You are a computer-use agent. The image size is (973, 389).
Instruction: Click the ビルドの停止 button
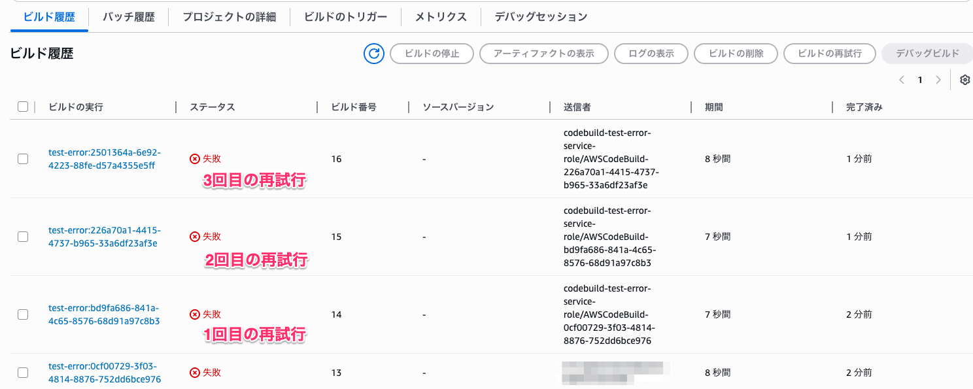pos(432,54)
